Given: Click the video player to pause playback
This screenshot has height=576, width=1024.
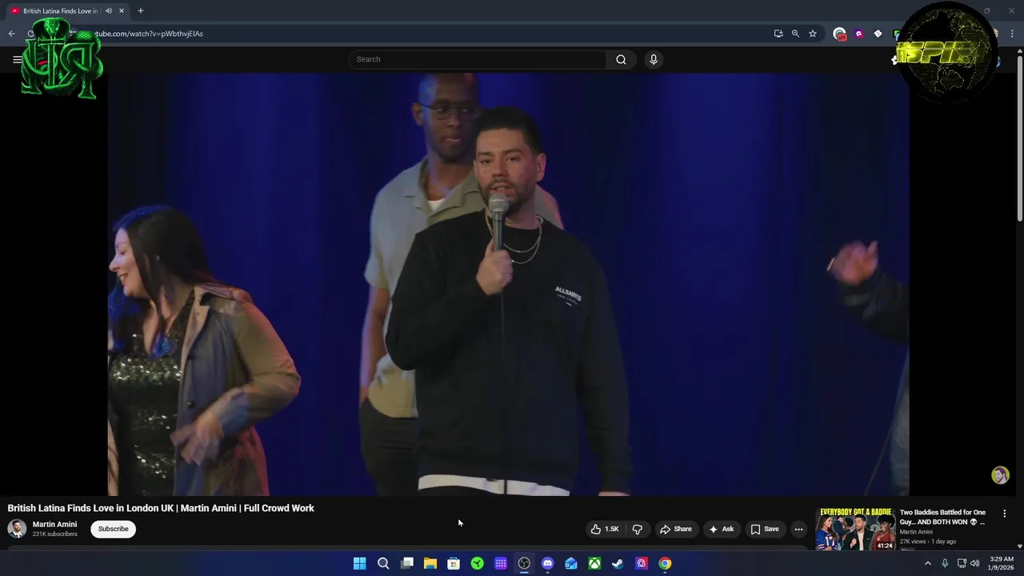Looking at the screenshot, I should click(508, 284).
